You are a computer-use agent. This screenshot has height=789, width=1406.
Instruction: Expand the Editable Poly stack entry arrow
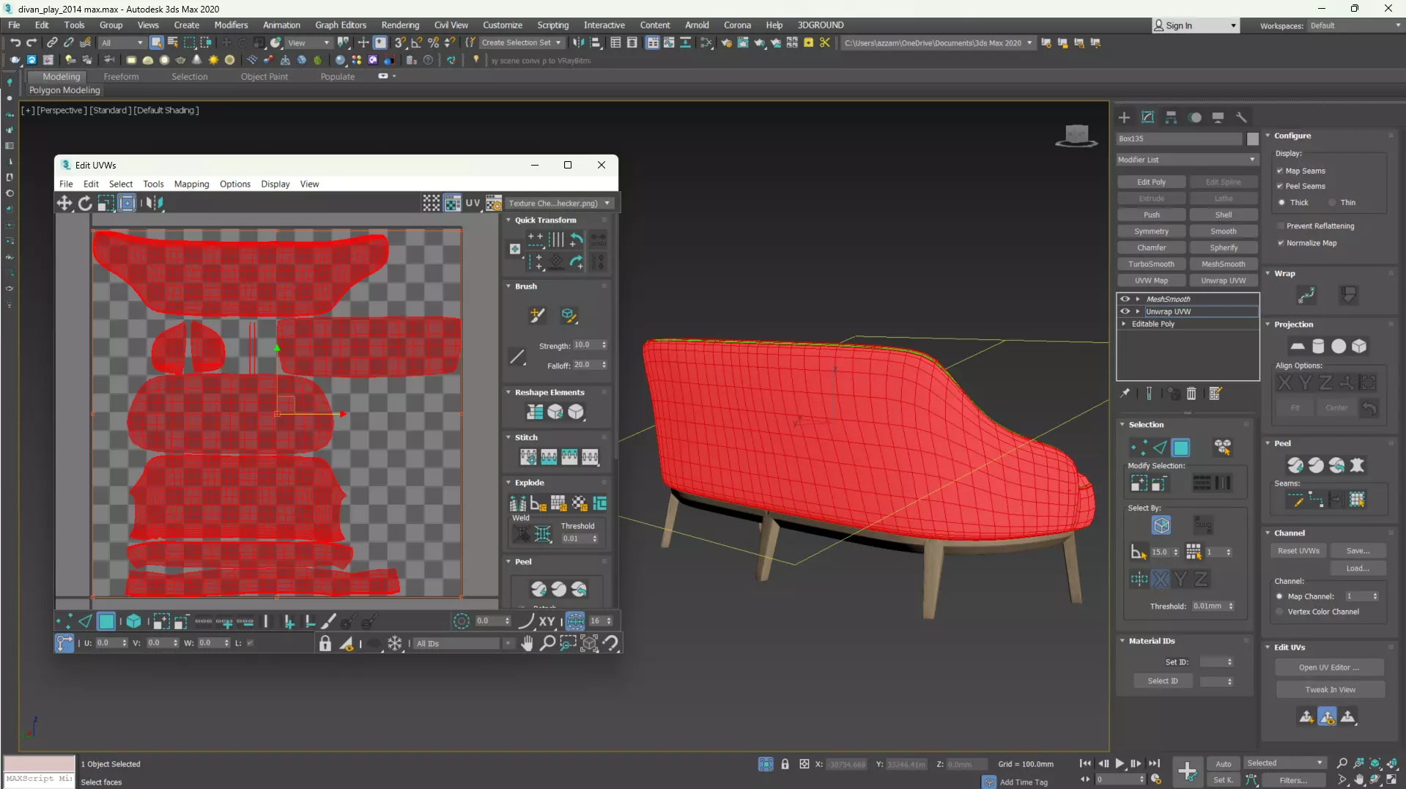[1124, 324]
